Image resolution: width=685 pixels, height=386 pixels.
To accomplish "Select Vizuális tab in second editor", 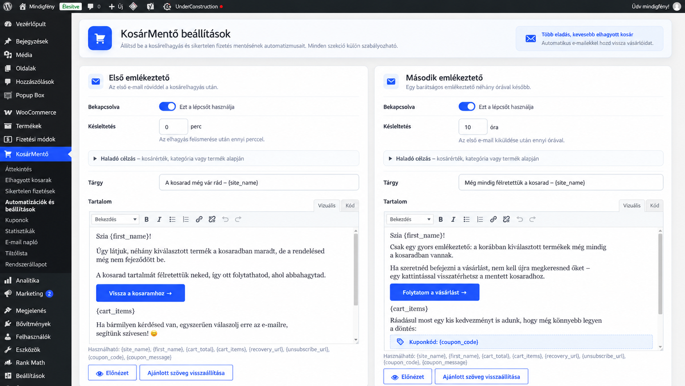I will (631, 206).
